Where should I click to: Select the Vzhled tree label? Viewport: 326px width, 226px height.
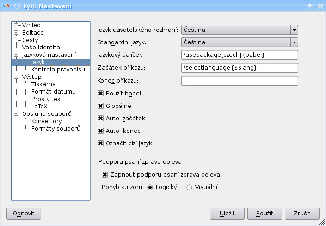coord(31,25)
